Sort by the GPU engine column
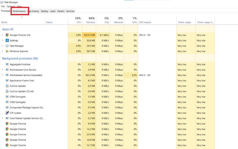Image resolution: width=238 pixels, height=149 pixels. 157,22
